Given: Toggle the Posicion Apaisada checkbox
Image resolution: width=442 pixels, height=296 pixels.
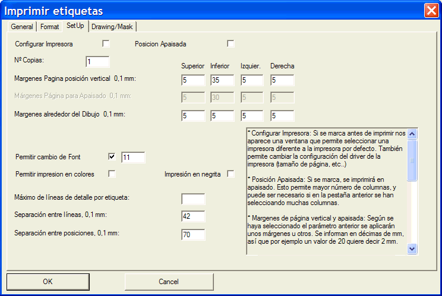Looking at the screenshot, I should coord(231,43).
